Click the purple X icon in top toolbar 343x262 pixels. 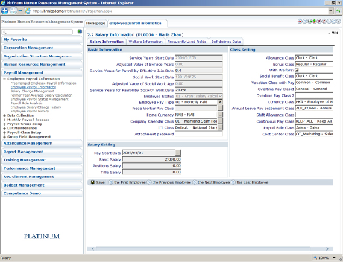tap(319, 21)
